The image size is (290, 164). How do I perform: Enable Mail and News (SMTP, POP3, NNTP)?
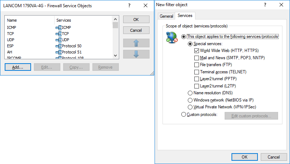pos(197,58)
